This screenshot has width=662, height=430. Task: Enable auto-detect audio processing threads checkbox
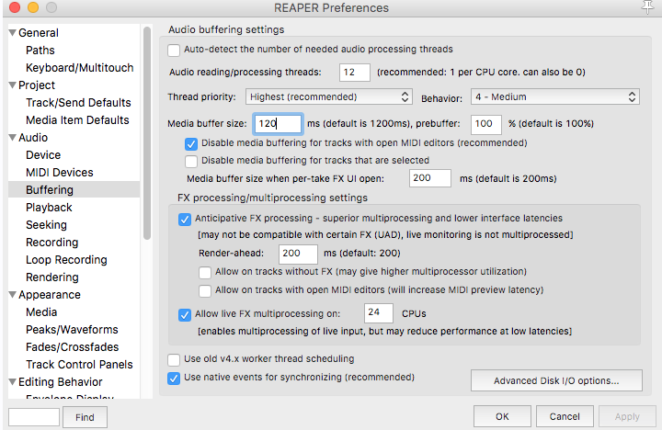pos(175,50)
